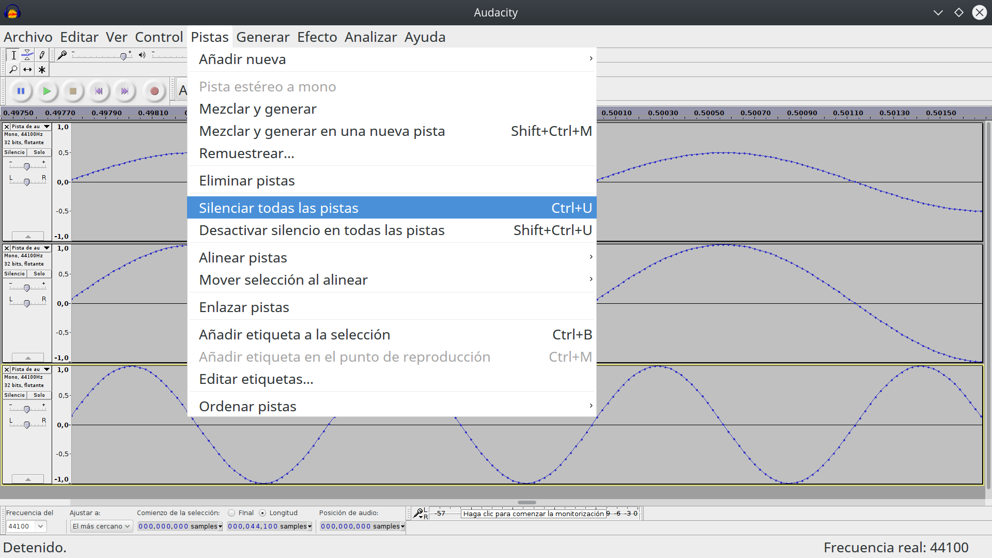Viewport: 992px width, 558px height.
Task: Click the recording meter microphone icon
Action: (x=419, y=513)
